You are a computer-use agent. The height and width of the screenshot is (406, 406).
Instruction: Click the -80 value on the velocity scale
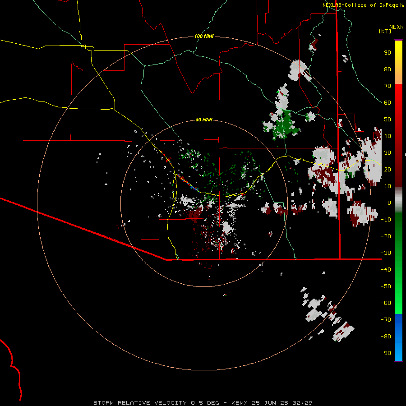(x=386, y=337)
